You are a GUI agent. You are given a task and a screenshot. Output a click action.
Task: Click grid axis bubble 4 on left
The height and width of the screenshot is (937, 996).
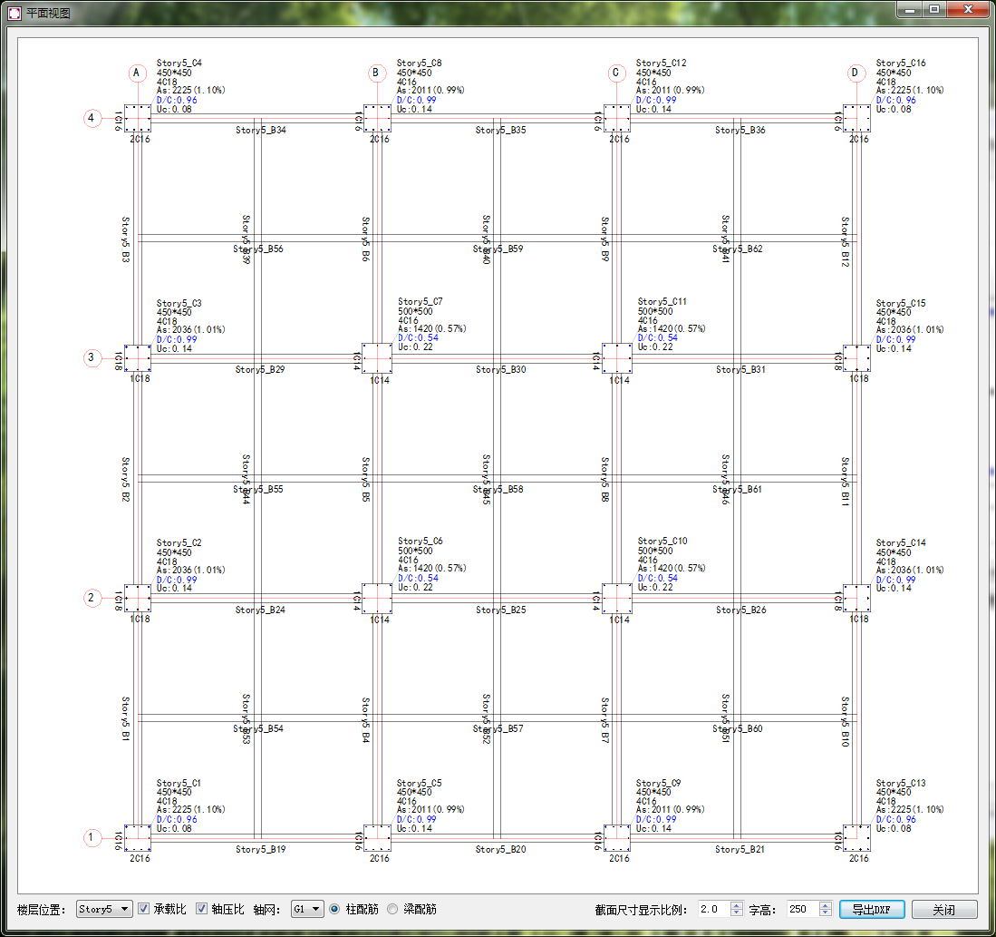click(92, 119)
